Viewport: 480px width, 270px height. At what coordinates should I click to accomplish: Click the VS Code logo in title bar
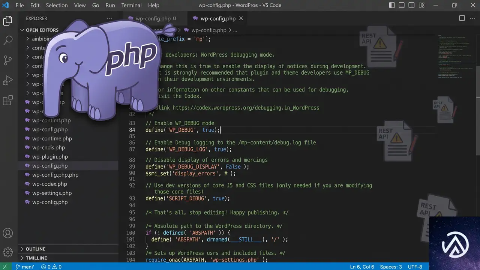coord(5,5)
